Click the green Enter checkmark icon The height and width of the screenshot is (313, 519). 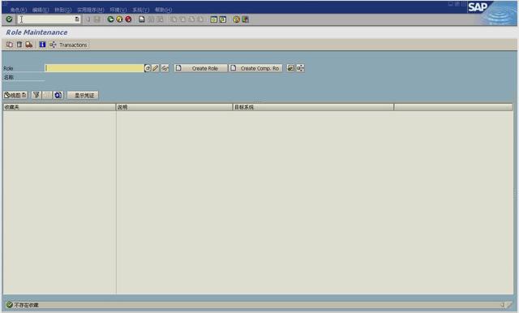click(x=9, y=19)
